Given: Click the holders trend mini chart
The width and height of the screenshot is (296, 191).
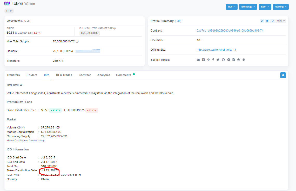Looking at the screenshot, I should pyautogui.click(x=88, y=51).
